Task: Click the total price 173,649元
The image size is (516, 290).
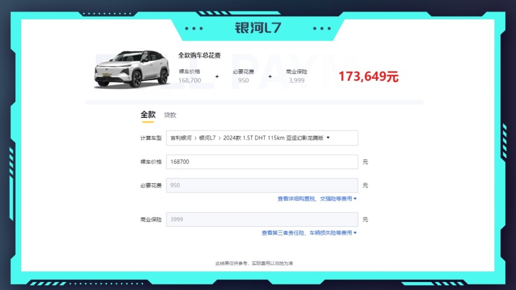Action: [x=369, y=76]
